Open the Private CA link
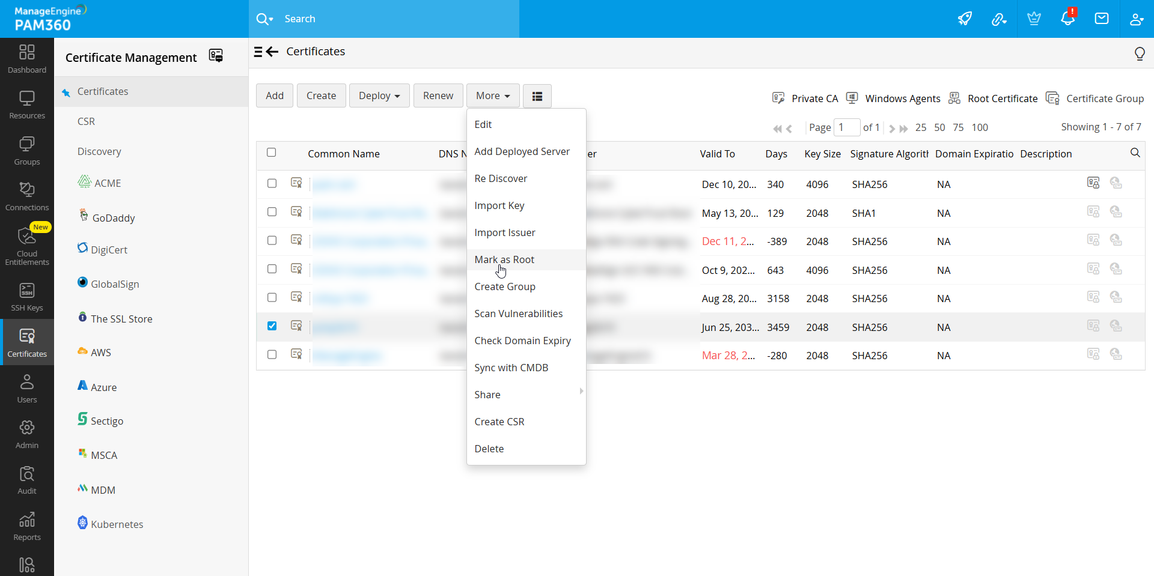 click(x=814, y=99)
